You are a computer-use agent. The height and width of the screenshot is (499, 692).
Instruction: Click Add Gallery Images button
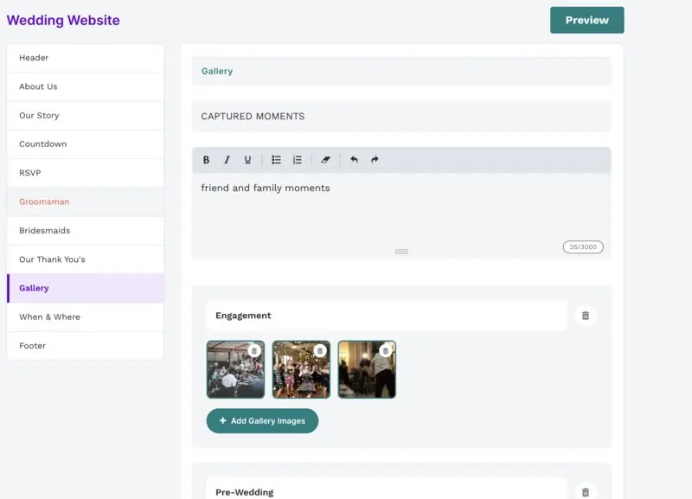(x=263, y=421)
